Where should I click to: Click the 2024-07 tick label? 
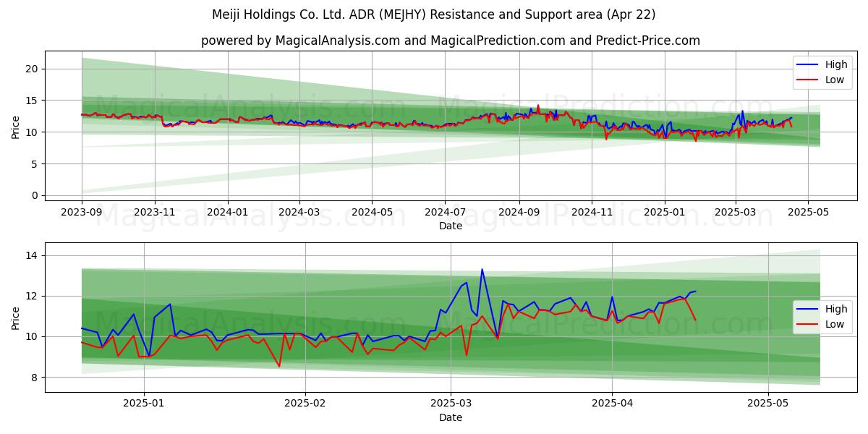pyautogui.click(x=444, y=212)
